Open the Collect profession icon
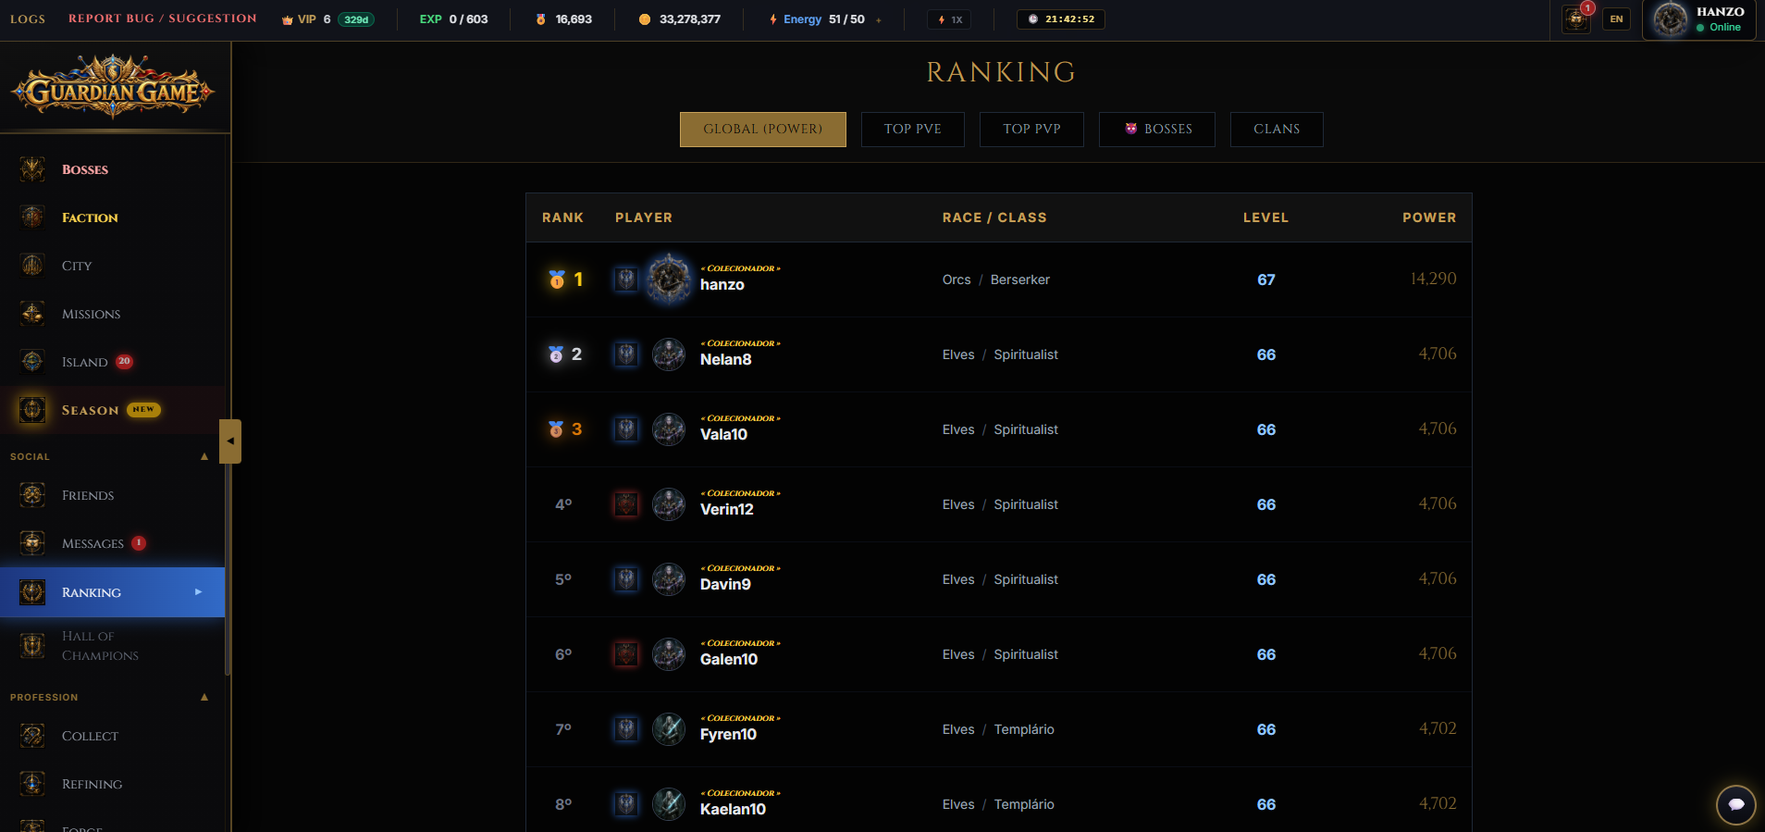The image size is (1765, 832). [32, 736]
